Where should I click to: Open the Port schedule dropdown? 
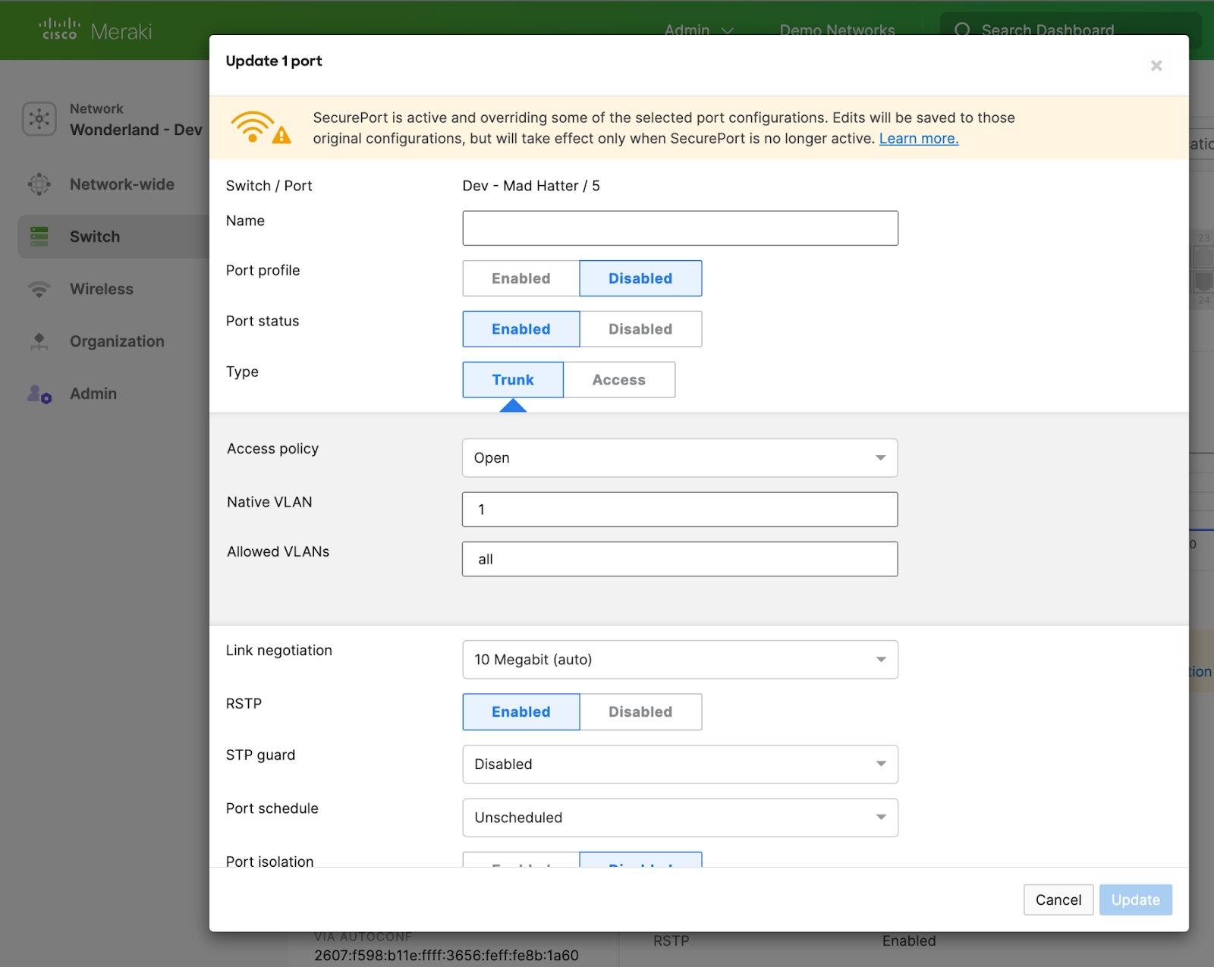point(679,817)
